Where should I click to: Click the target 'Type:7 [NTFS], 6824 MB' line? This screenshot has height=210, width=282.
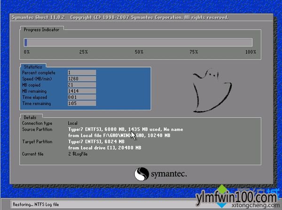pyautogui.click(x=96, y=142)
